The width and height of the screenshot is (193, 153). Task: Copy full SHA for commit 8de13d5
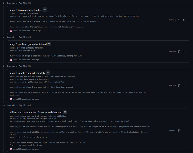click(x=179, y=85)
